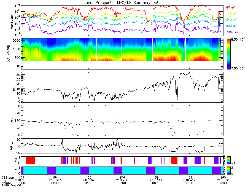The image size is (248, 193).
Task: Click the plot title 'Lunar Prospector MAG/ER Summary Data'
Action: [x=122, y=3]
